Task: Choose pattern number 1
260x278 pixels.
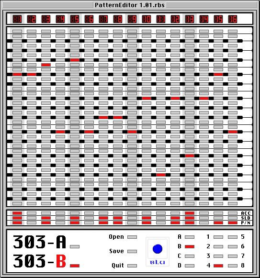Action: (218, 237)
